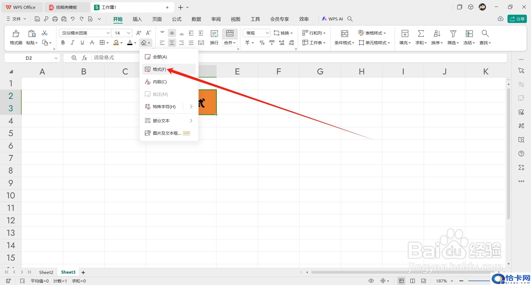Click the AutoSum (求和) icon
Viewport: 531px width, 285px height.
[421, 33]
